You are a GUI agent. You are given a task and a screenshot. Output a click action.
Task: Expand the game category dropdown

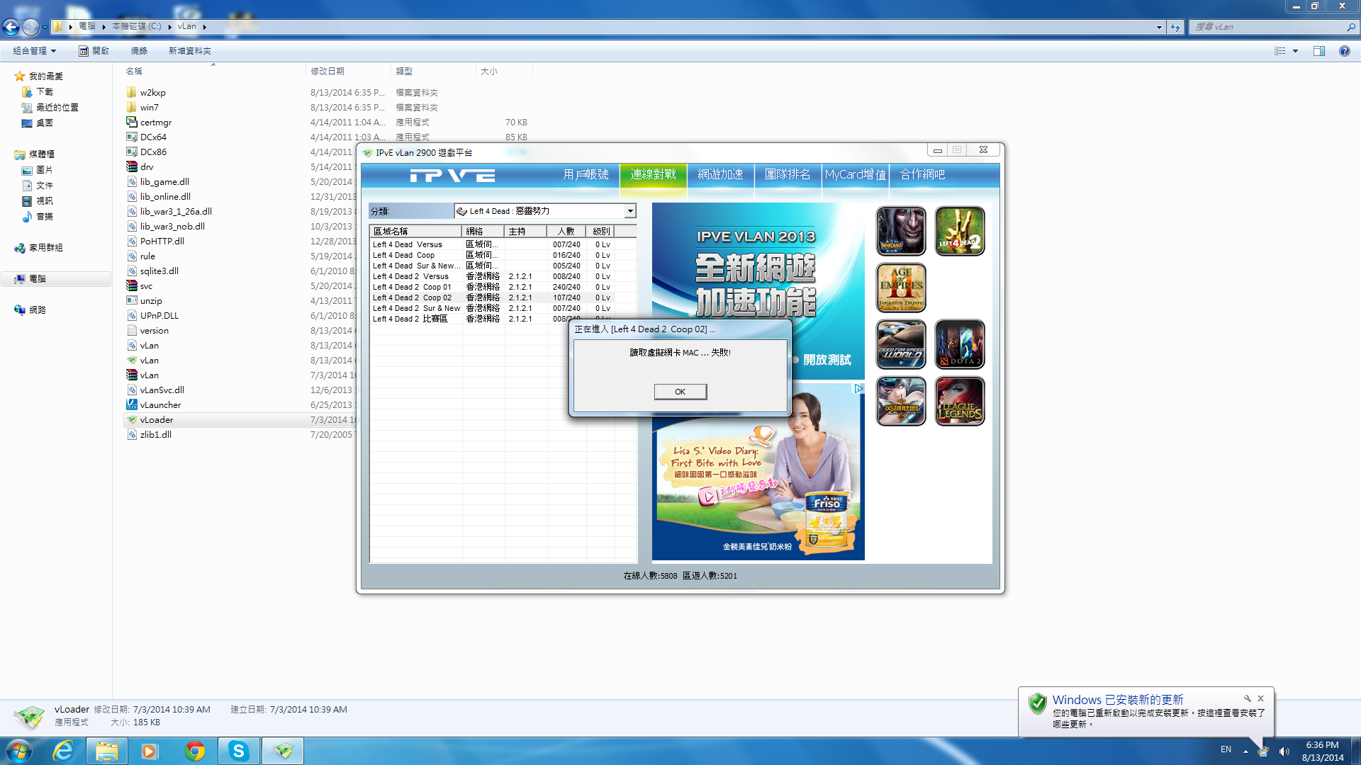point(629,211)
